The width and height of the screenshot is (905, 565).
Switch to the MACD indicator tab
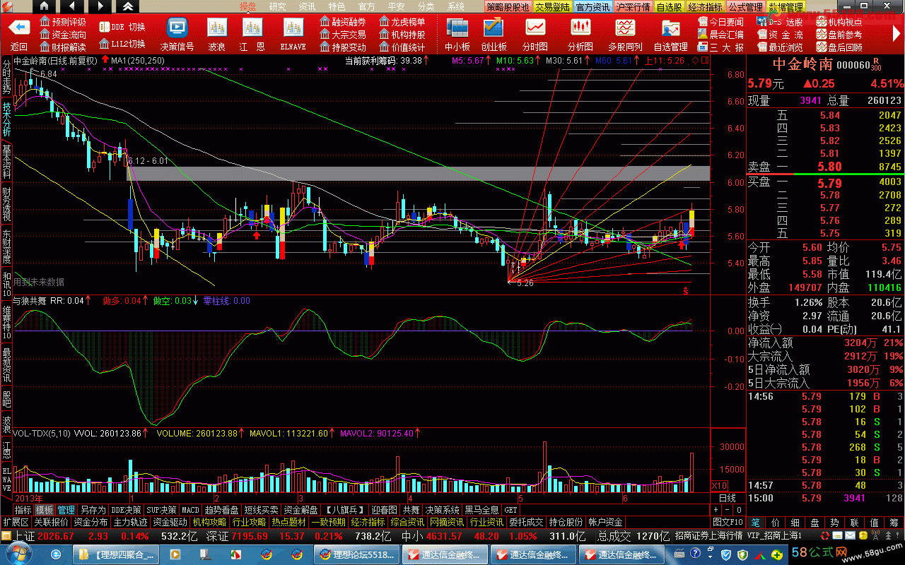[x=190, y=509]
